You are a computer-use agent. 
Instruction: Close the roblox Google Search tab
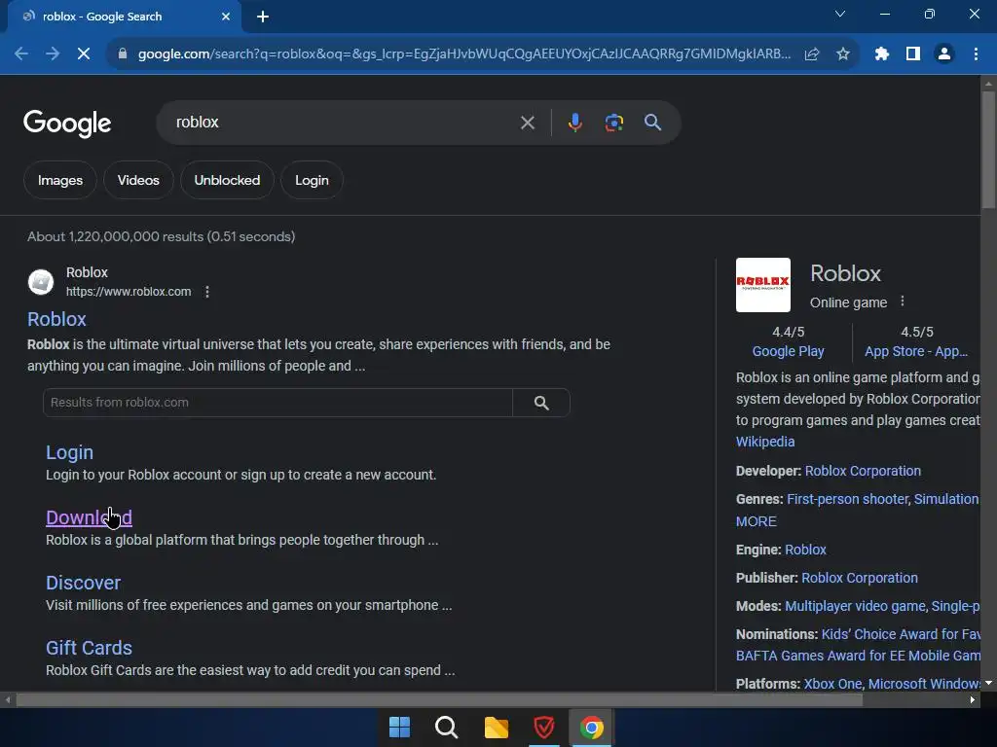click(226, 17)
